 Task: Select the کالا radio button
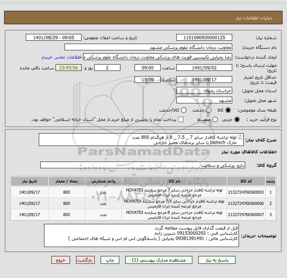tap(228, 110)
